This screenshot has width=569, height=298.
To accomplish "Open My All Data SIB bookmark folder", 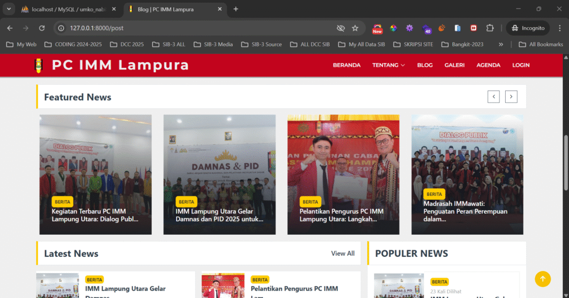I will point(362,44).
